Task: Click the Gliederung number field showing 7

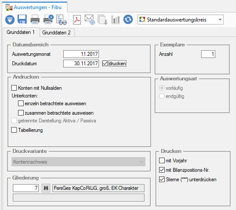Action: click(25, 188)
